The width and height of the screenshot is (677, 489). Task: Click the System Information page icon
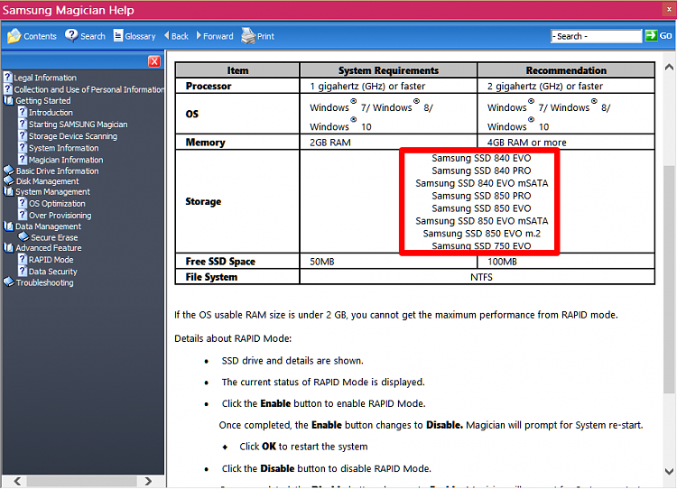pos(23,148)
